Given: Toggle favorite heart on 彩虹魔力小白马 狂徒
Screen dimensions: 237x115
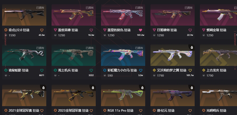Looking at the screenshot, I should [x=140, y=70].
